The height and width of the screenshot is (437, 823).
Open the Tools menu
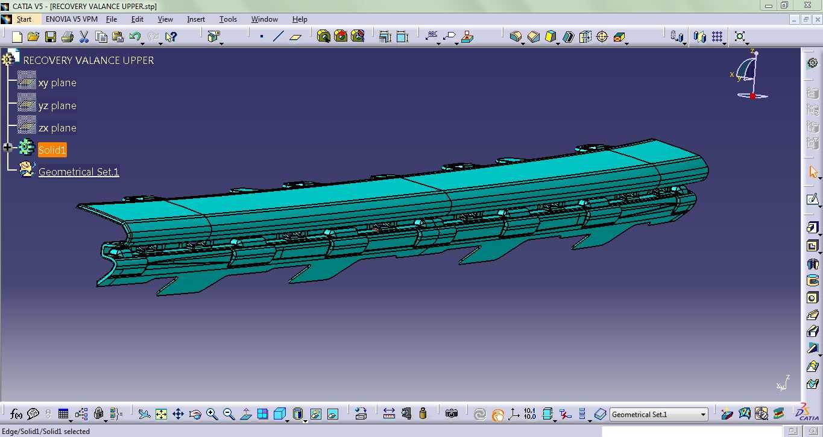(228, 19)
